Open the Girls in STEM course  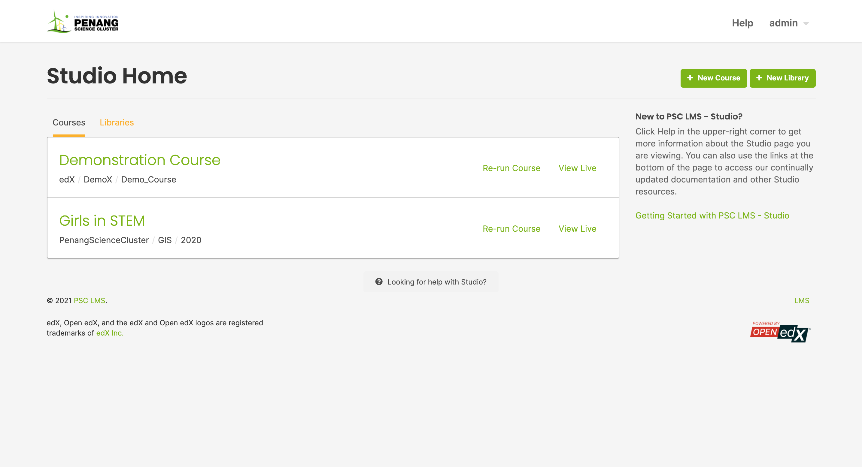pos(102,221)
